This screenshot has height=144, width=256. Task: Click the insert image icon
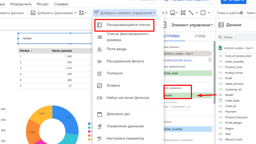(x=172, y=12)
